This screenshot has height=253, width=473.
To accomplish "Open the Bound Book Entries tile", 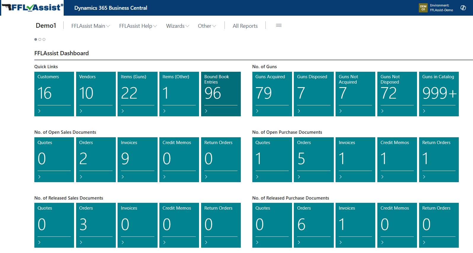I will pos(221,94).
